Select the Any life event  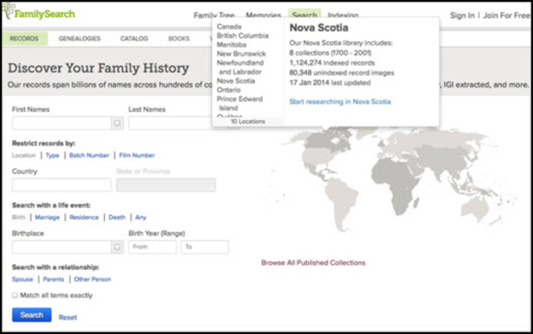(141, 218)
